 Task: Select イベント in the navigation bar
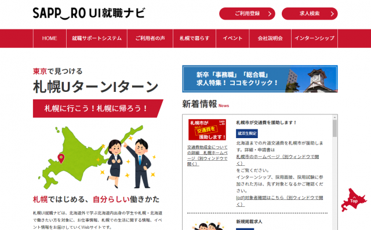[232, 38]
